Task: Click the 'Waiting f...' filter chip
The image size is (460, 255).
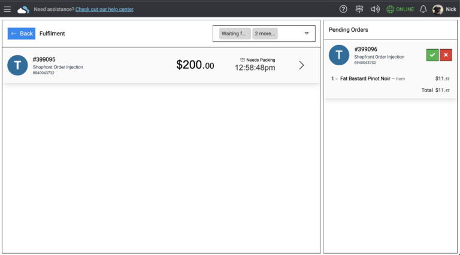Action: coord(235,34)
